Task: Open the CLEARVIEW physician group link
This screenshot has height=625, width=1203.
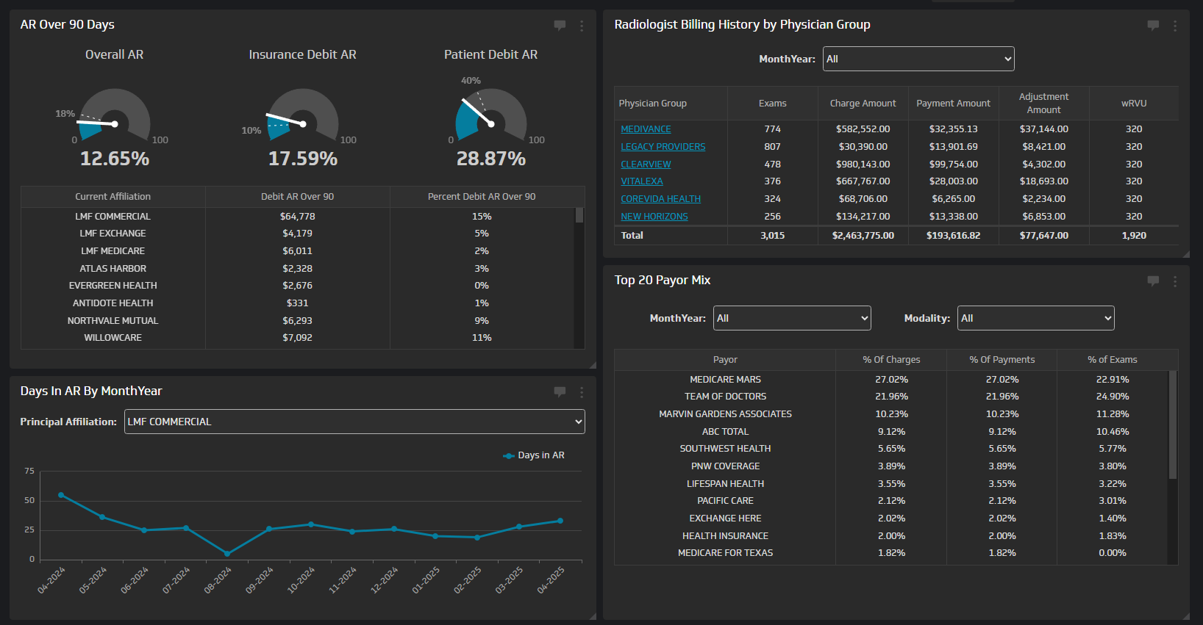Action: 646,165
